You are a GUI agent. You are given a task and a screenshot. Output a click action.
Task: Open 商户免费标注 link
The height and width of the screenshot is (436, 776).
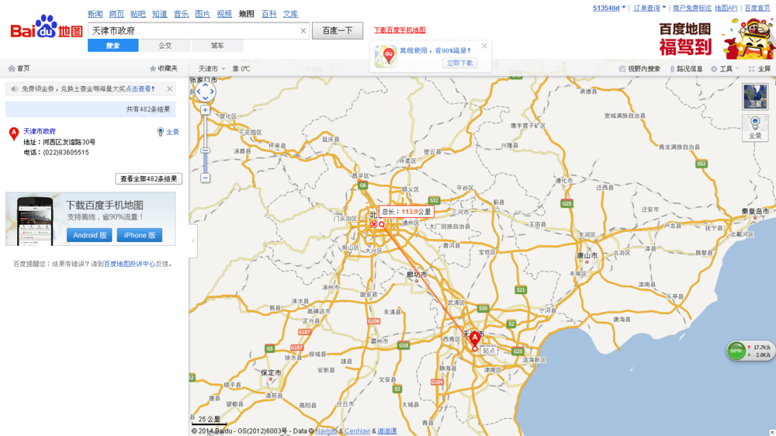coord(692,8)
